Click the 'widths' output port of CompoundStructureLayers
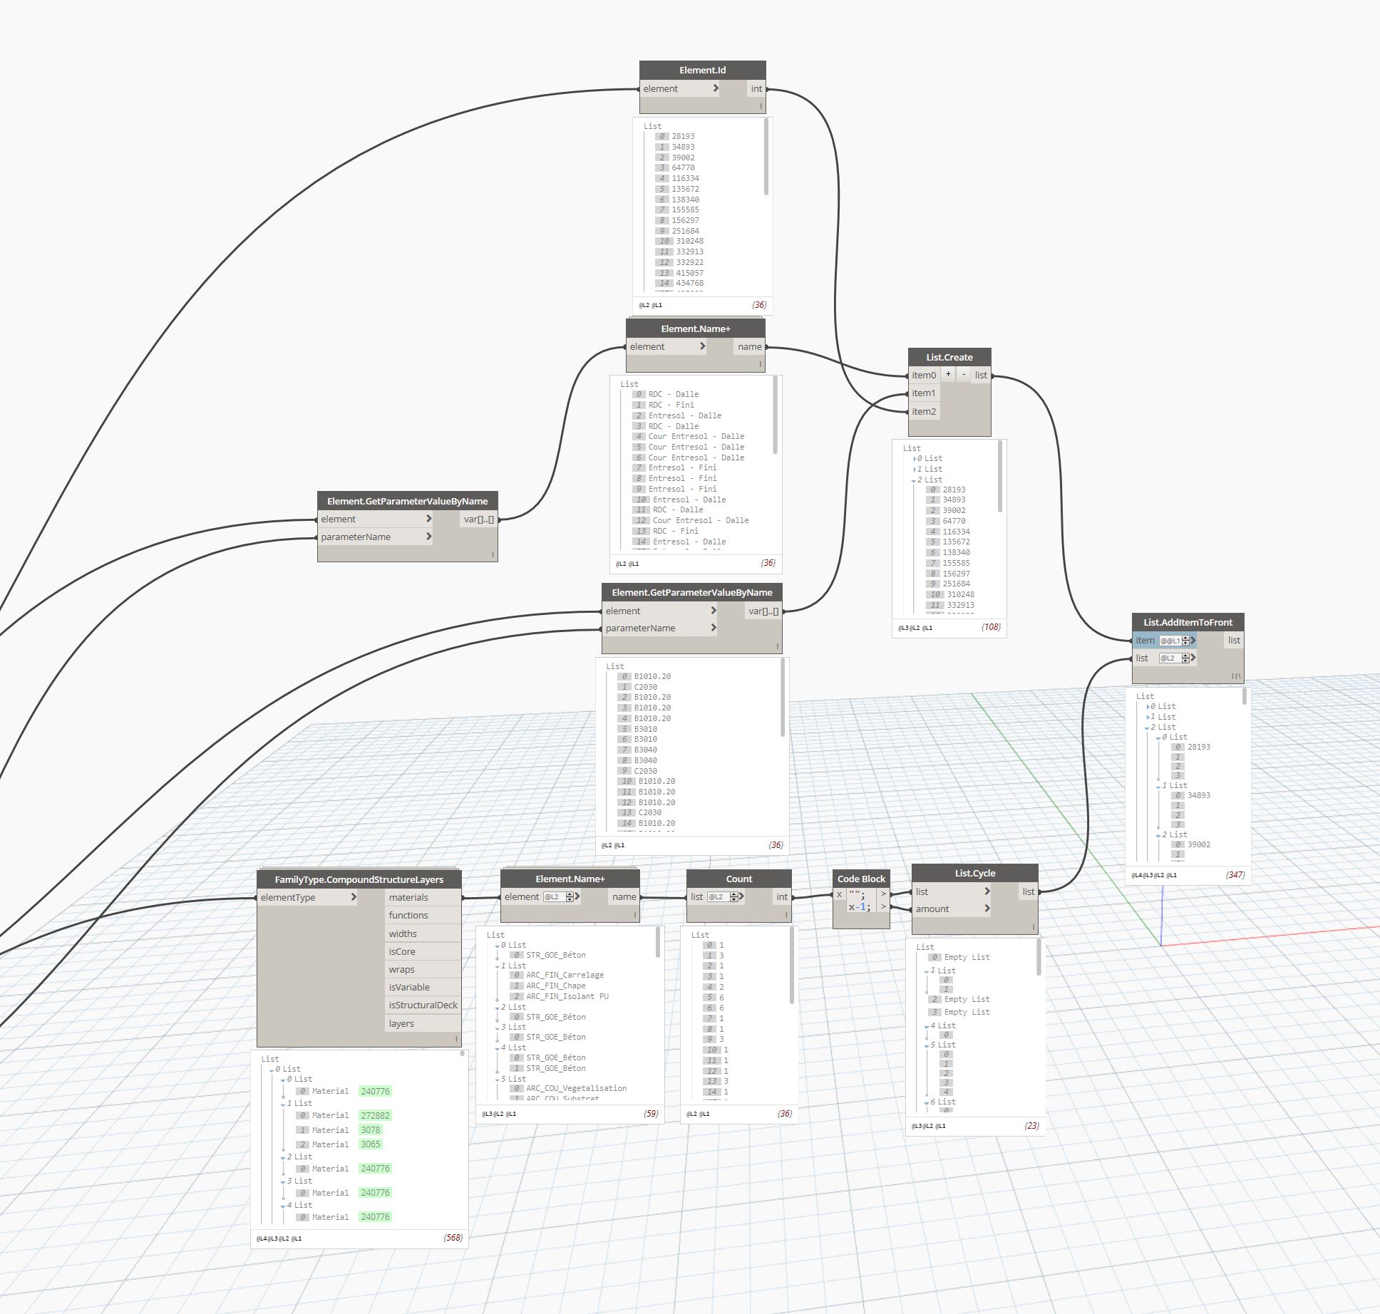 [403, 933]
